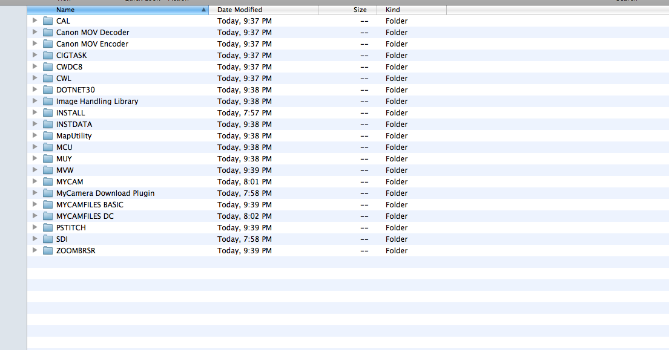The width and height of the screenshot is (669, 350).
Task: Sort by the Date Modified column header
Action: [263, 10]
